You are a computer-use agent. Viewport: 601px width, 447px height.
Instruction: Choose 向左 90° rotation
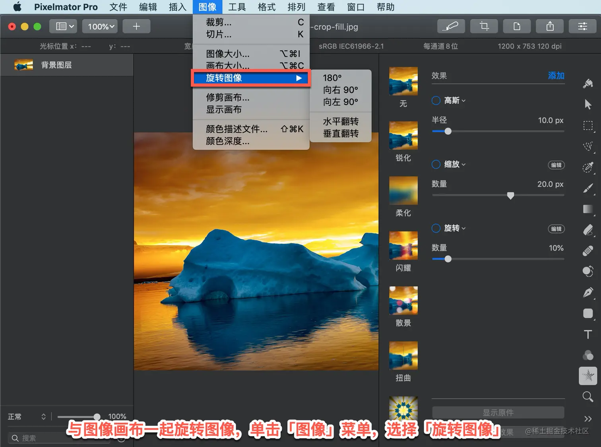(x=341, y=102)
